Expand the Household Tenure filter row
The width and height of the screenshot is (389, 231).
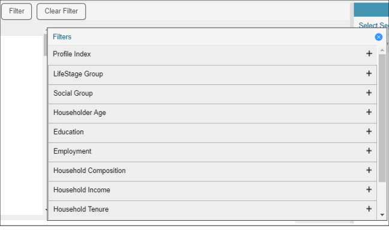tap(212, 209)
